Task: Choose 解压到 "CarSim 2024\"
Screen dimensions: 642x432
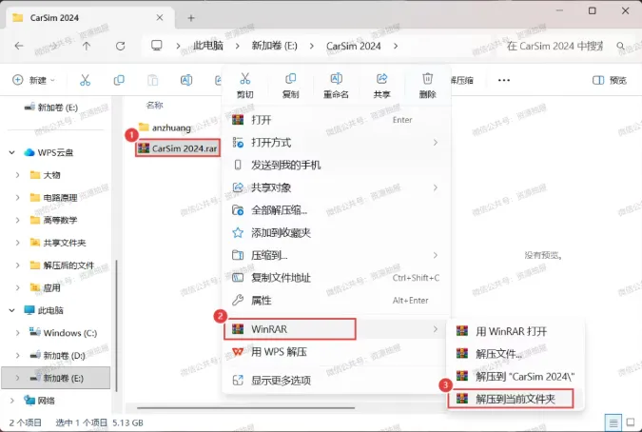Action: tap(516, 376)
